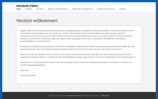158x99 pixels.
Task: Click the footer text Alle Rechte vorbehalten
Action: tap(91, 96)
